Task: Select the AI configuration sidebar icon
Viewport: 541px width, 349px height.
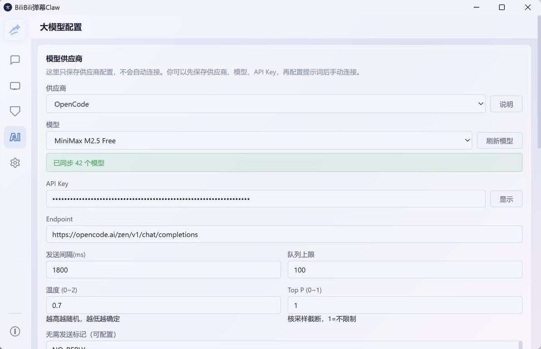Action: pyautogui.click(x=15, y=137)
